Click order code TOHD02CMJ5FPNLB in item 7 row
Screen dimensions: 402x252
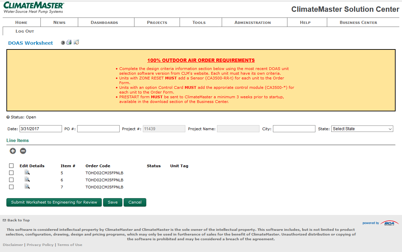[104, 187]
